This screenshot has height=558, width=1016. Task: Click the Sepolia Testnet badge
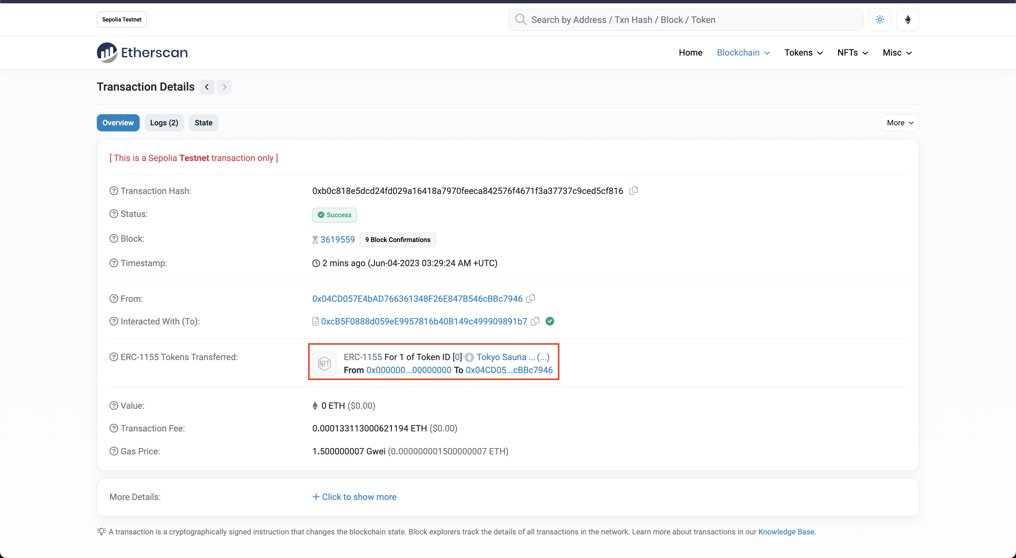pyautogui.click(x=122, y=19)
